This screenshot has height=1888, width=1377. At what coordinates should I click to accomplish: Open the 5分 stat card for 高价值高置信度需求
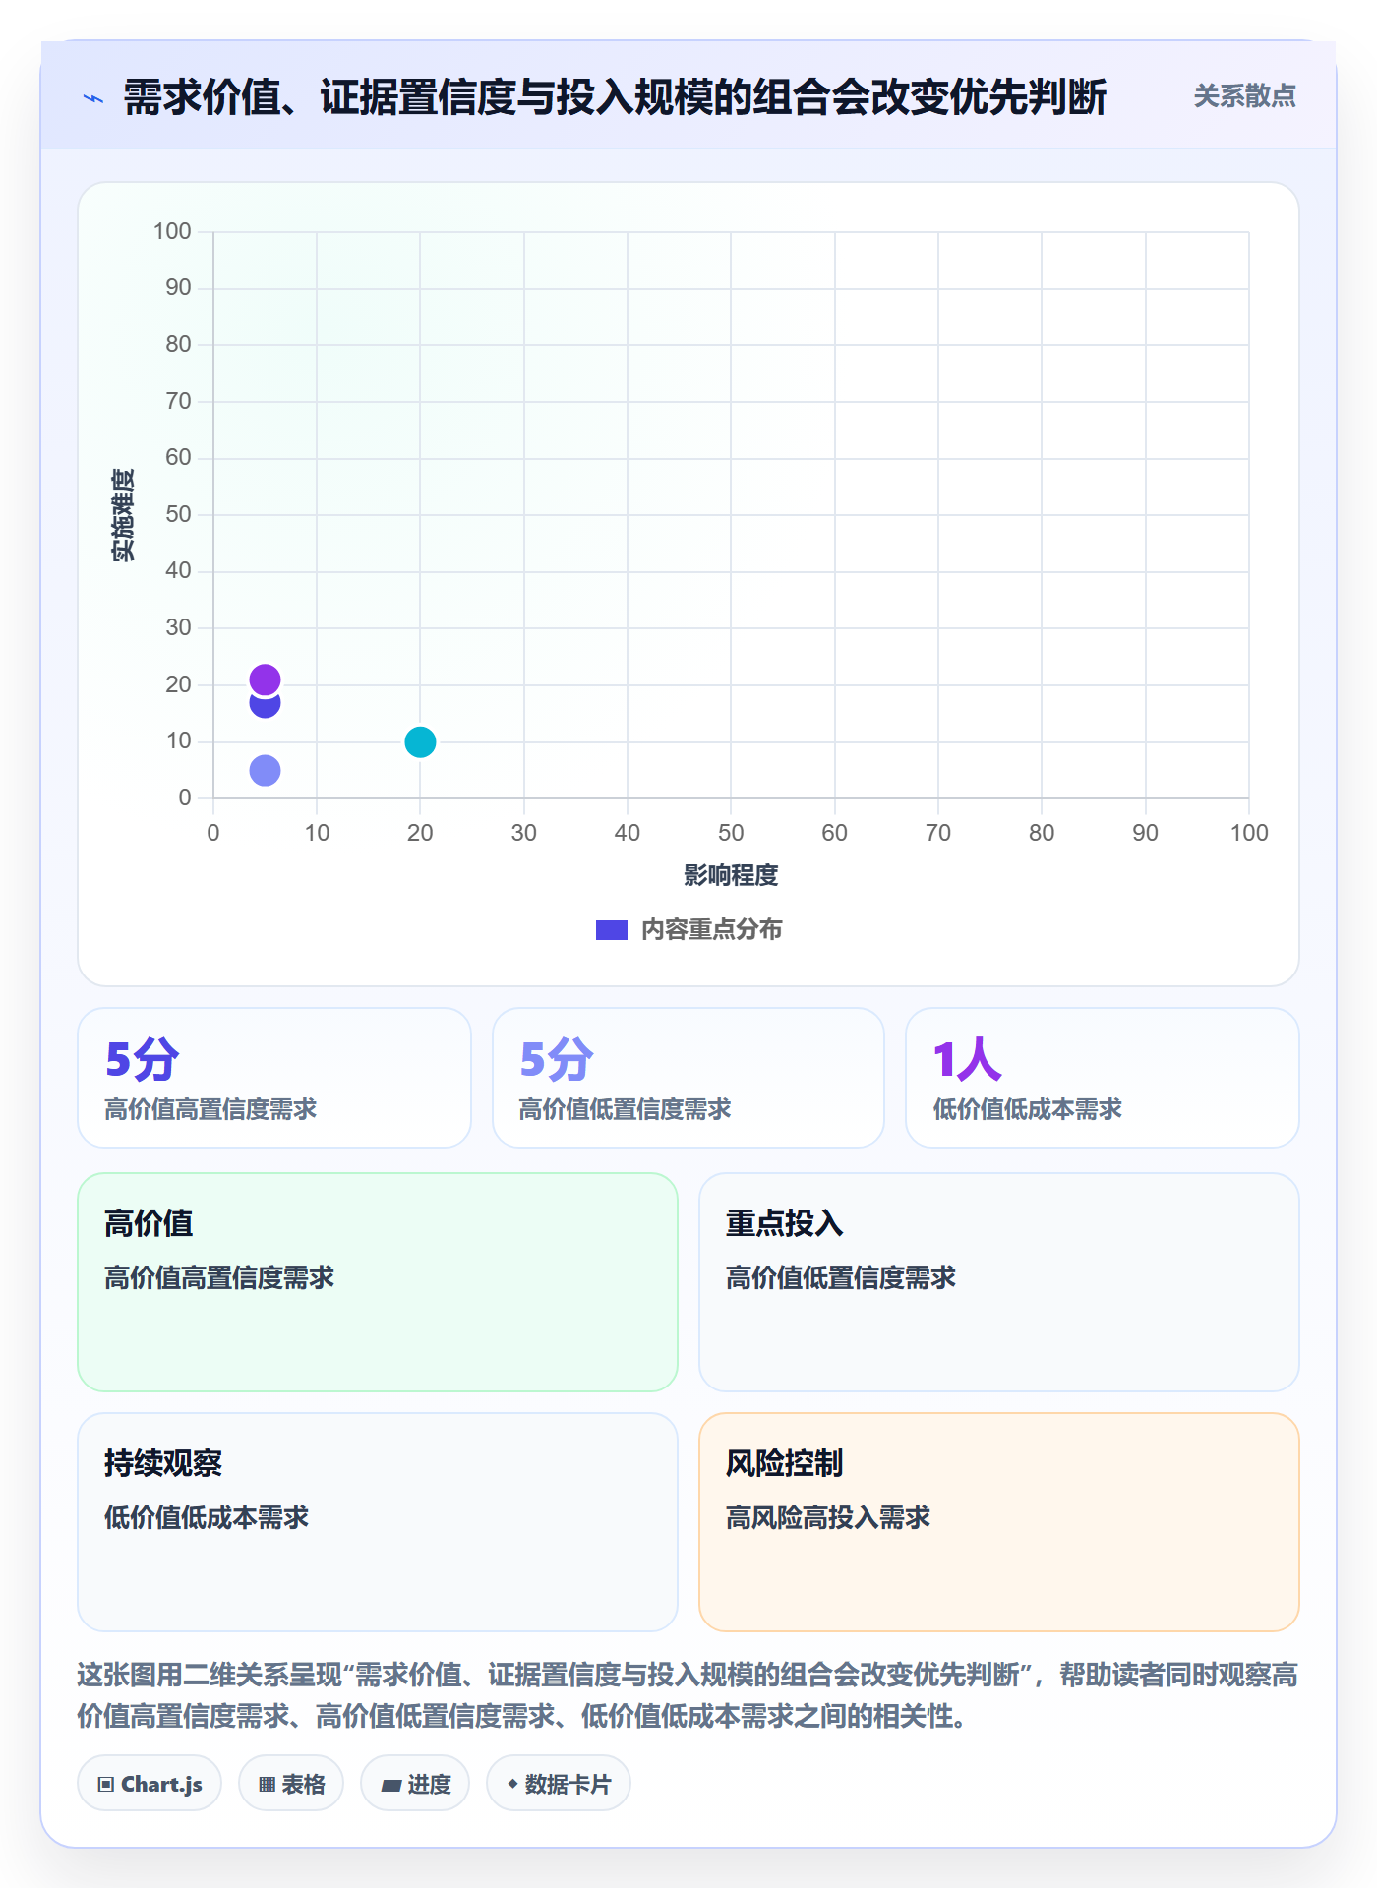[x=274, y=1078]
